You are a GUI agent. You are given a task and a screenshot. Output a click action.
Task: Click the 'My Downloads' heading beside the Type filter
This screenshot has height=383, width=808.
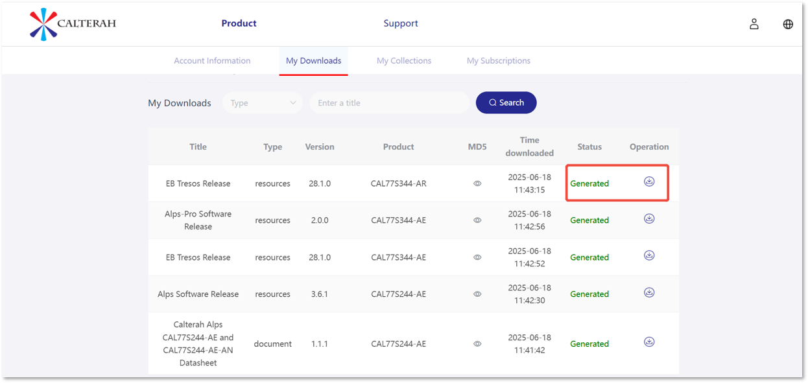[180, 103]
